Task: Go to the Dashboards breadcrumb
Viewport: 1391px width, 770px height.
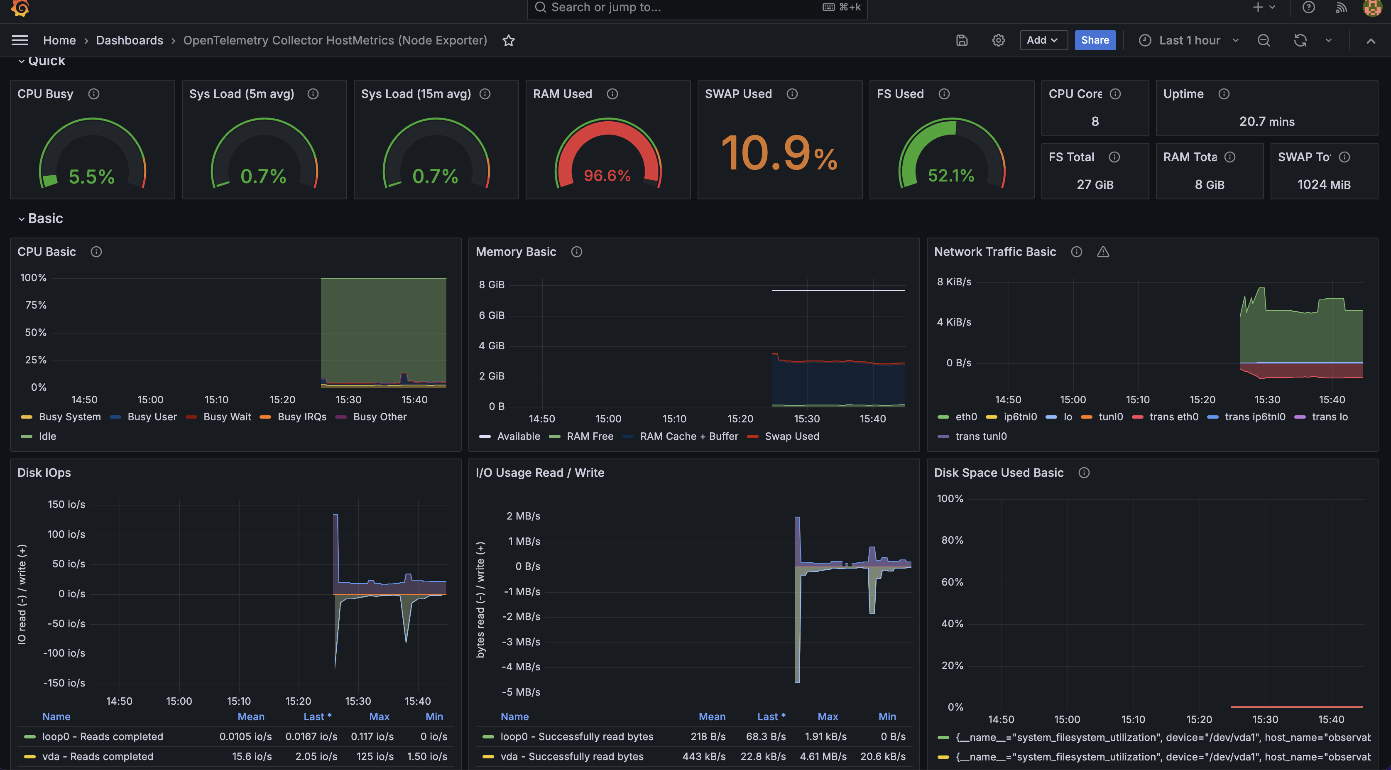Action: tap(130, 41)
